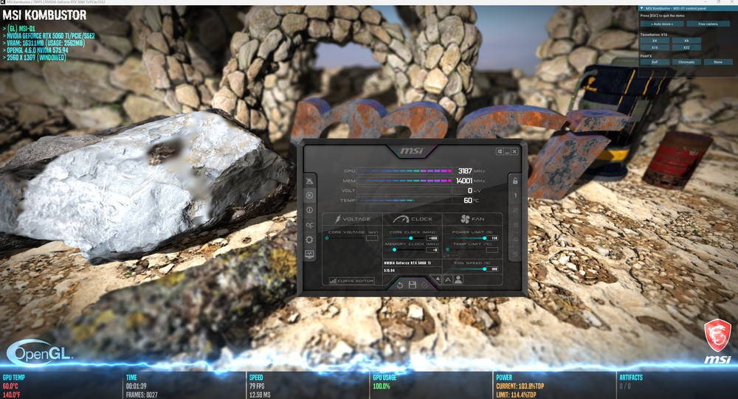
Task: Click the Memory Clock value field
Action: 432,250
